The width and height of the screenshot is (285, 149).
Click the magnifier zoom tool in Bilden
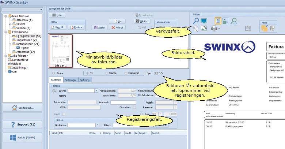click(x=196, y=21)
